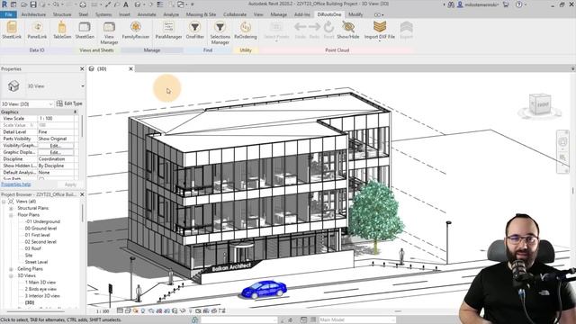Close the Properties palette
Image resolution: width=576 pixels, height=324 pixels.
pyautogui.click(x=82, y=68)
